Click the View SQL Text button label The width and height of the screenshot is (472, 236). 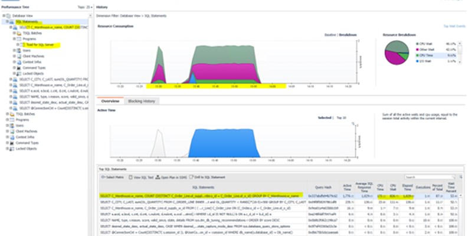[143, 178]
